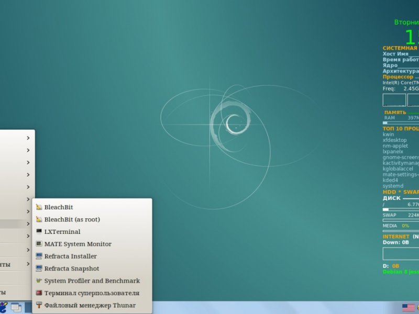Click 'kwin' in the top processes list

388,134
